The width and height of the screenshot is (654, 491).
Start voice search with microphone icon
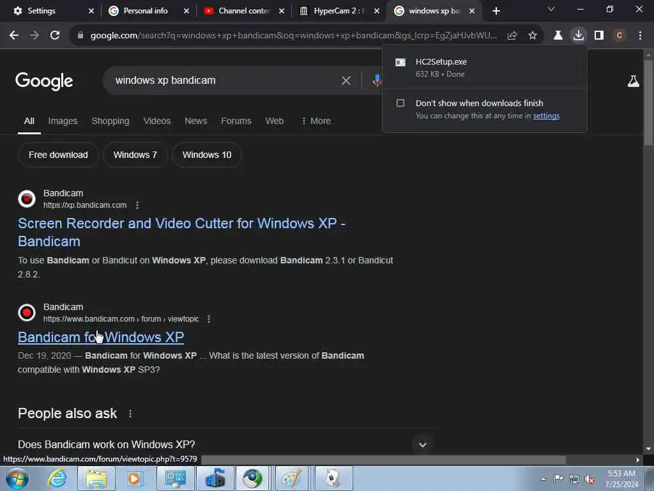click(377, 81)
